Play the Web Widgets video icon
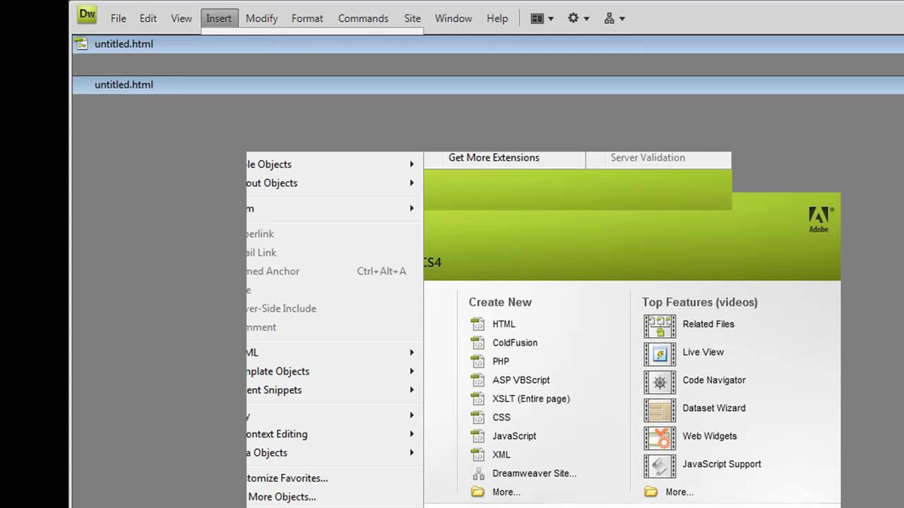This screenshot has height=508, width=904. click(660, 438)
